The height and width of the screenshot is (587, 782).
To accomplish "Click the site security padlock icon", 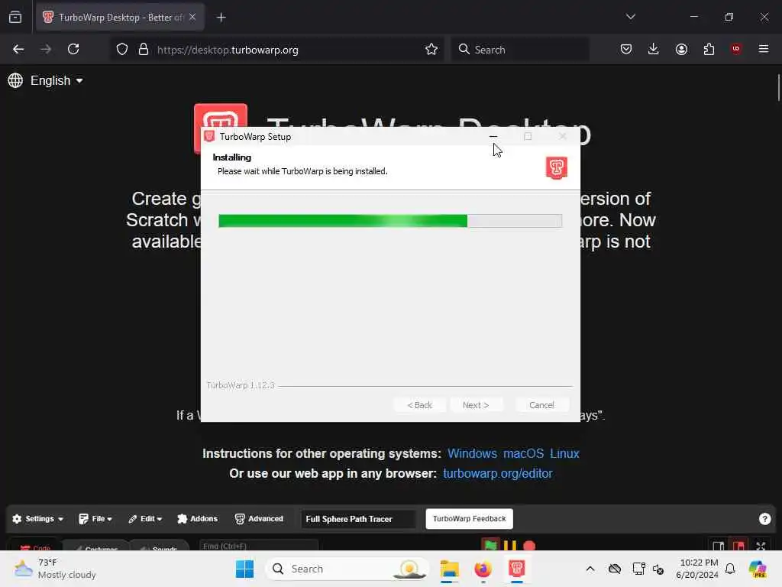I will (x=144, y=50).
